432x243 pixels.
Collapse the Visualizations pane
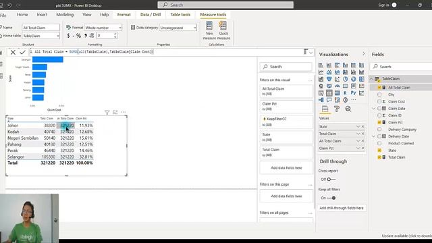click(364, 54)
